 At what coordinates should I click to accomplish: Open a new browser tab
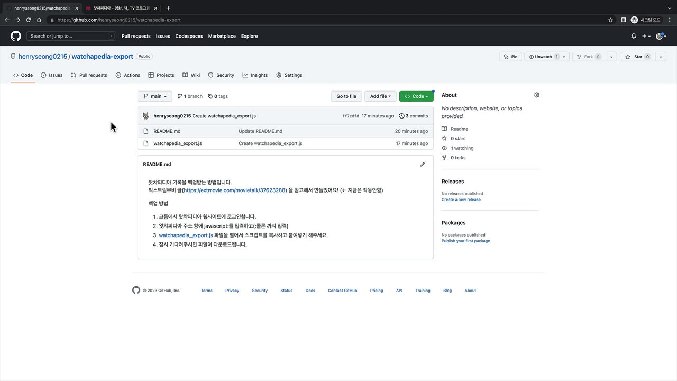(x=168, y=8)
